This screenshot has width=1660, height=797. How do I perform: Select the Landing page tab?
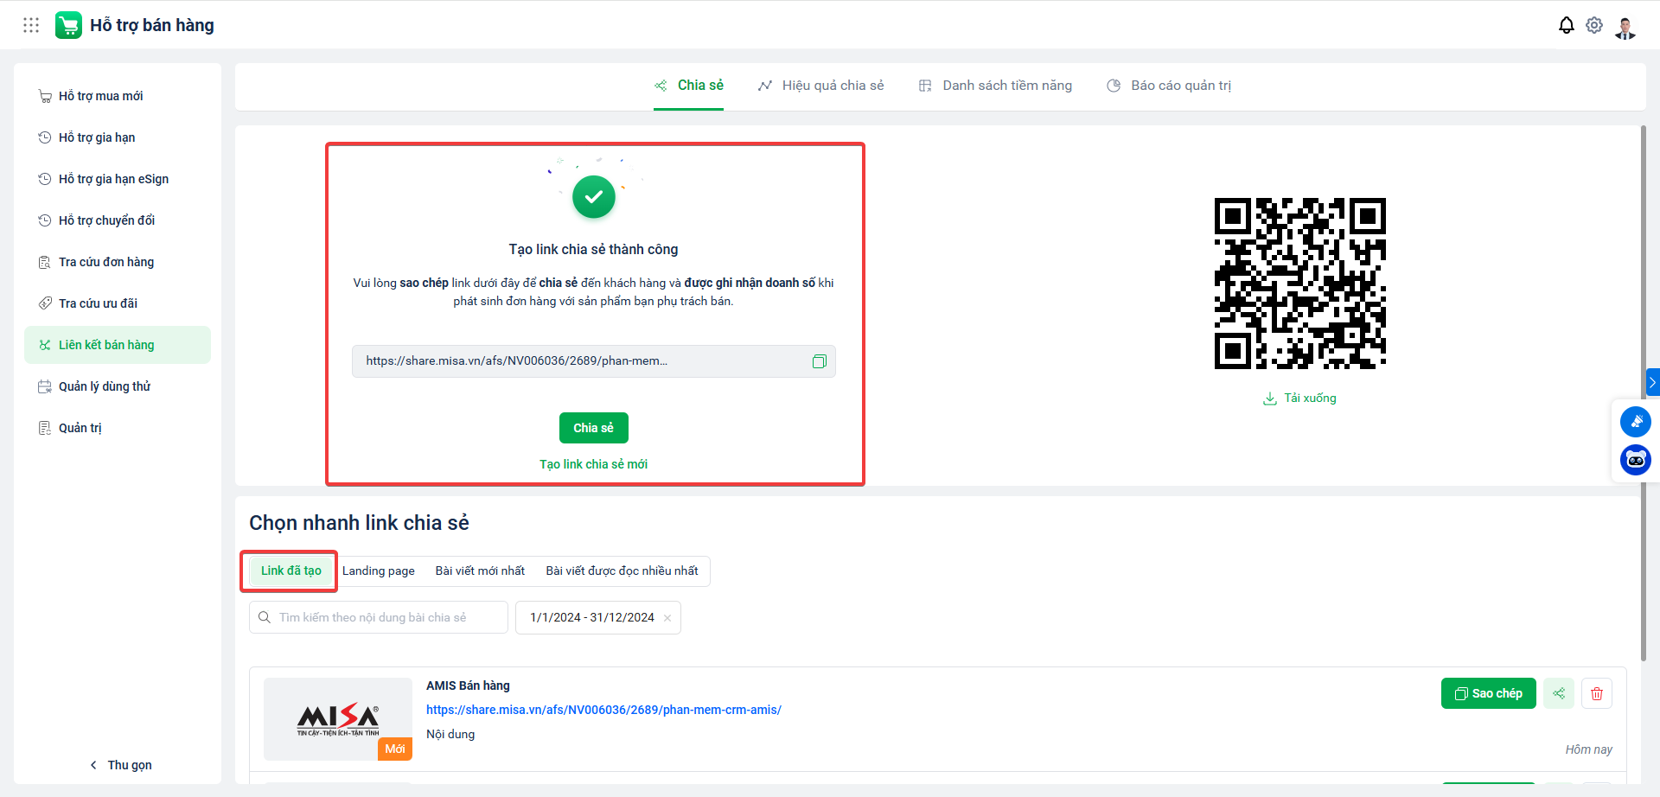[379, 571]
